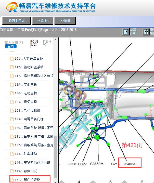Open 130-1 音响系统 导航 不带 item
This screenshot has height=183, width=154.
pos(34,128)
